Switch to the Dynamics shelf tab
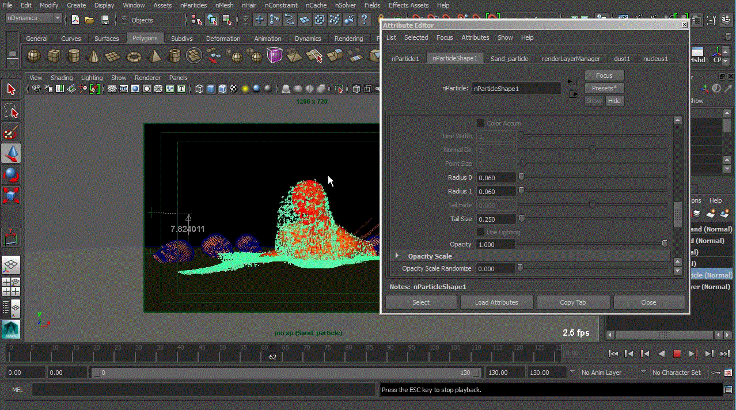736x410 pixels. point(308,39)
